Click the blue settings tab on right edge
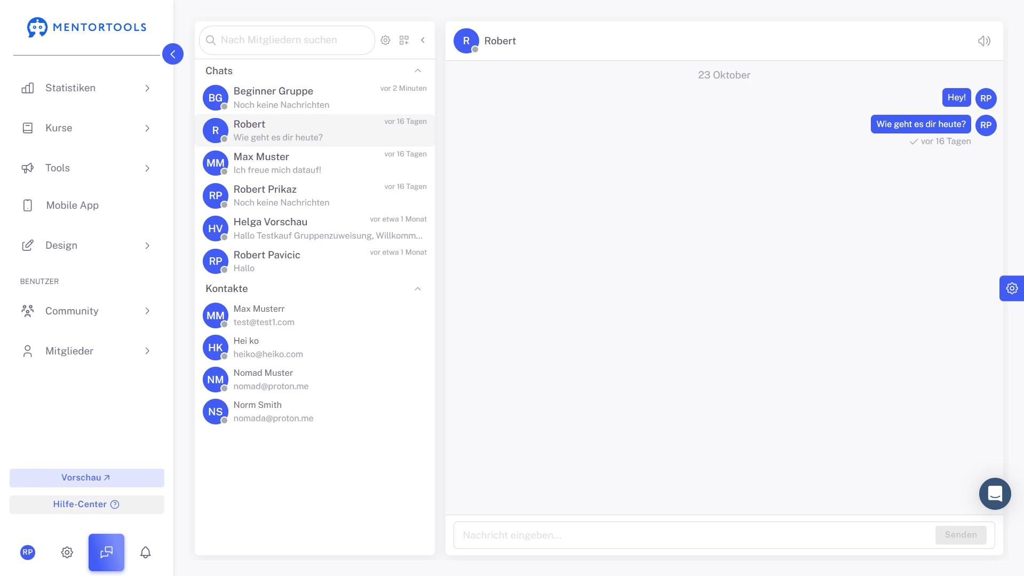This screenshot has height=576, width=1024. point(1011,288)
